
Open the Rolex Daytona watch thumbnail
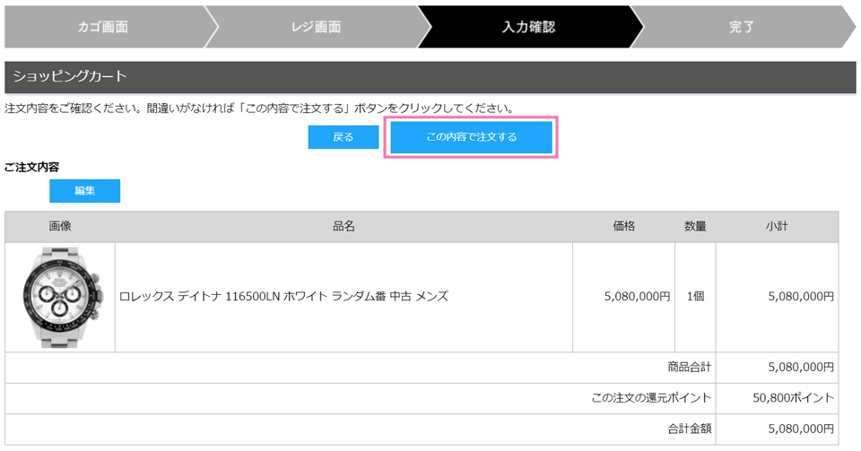click(60, 296)
